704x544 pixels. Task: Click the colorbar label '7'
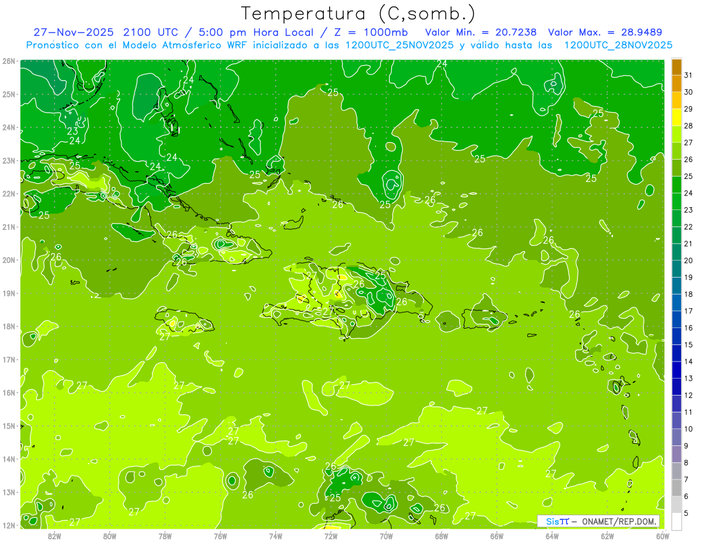pos(687,479)
